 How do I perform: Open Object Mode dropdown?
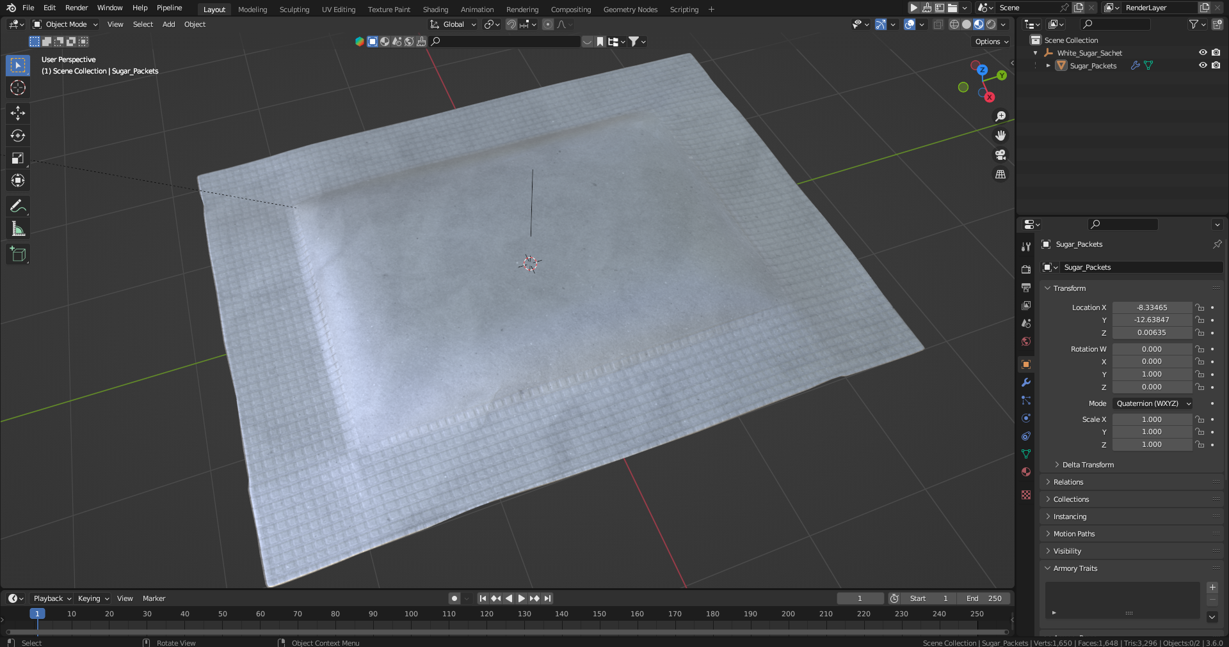click(x=65, y=24)
